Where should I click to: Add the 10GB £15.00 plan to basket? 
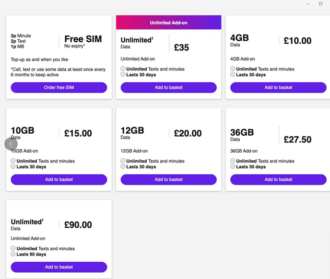(x=59, y=180)
